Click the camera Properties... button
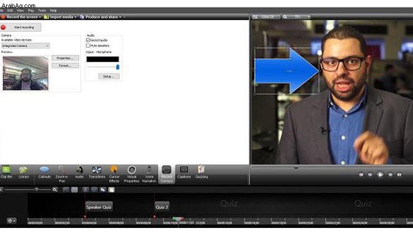 pyautogui.click(x=65, y=58)
